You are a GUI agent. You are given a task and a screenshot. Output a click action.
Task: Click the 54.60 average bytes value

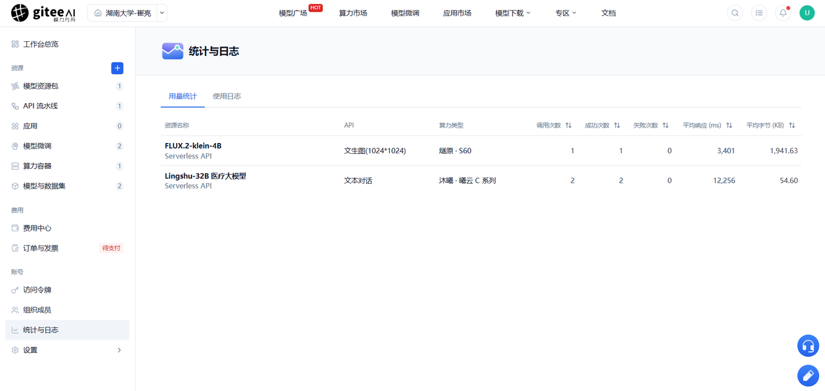(789, 181)
